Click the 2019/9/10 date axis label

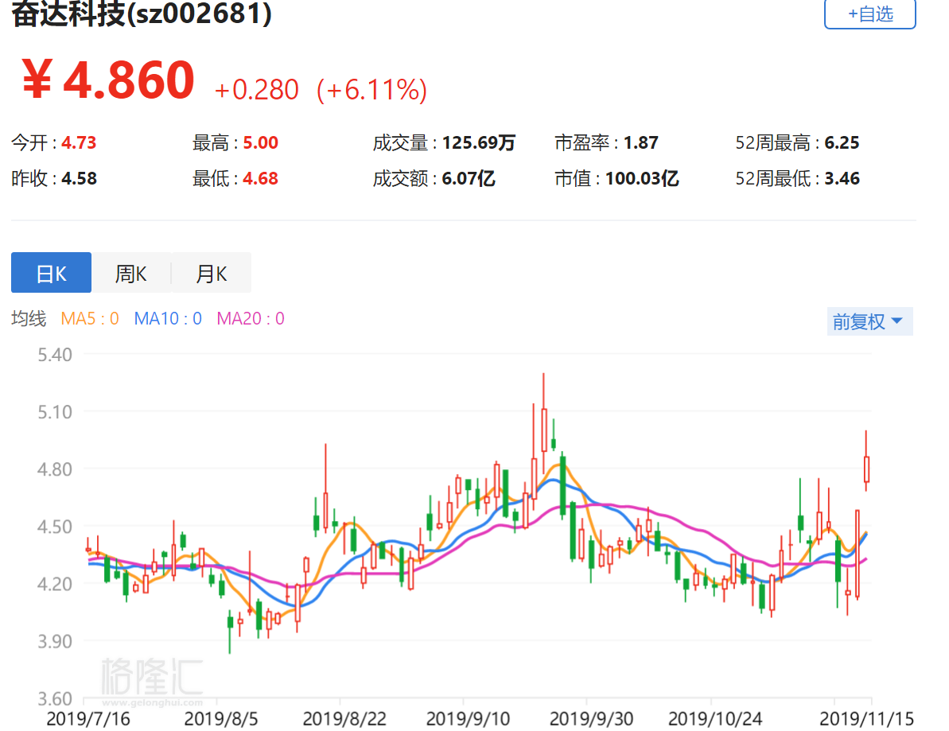coord(468,719)
